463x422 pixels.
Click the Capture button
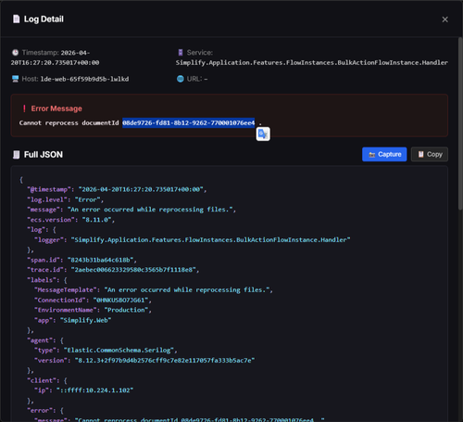384,154
